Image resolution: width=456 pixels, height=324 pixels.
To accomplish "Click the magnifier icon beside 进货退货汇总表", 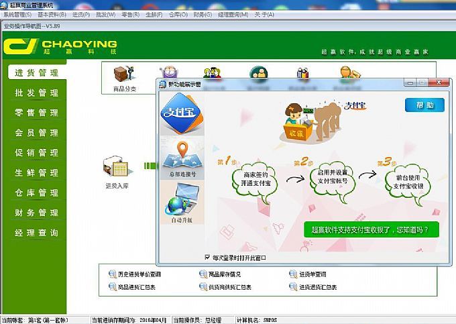I will 293,287.
